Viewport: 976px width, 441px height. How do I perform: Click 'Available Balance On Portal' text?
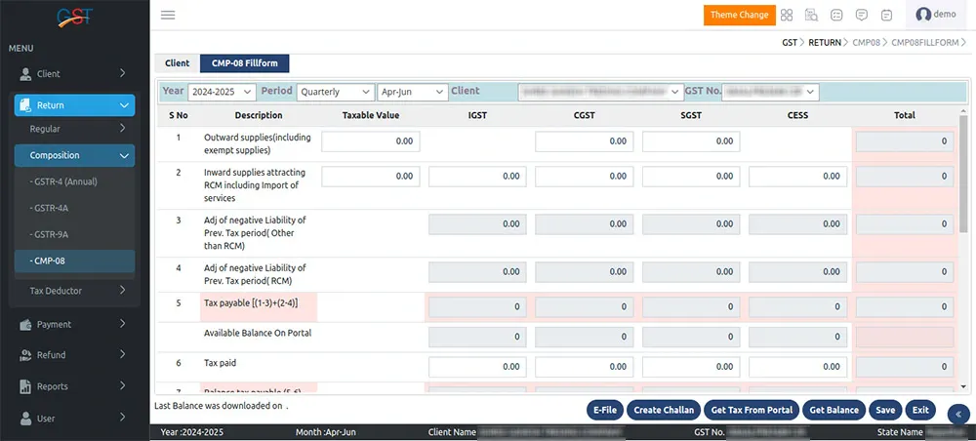pyautogui.click(x=258, y=334)
